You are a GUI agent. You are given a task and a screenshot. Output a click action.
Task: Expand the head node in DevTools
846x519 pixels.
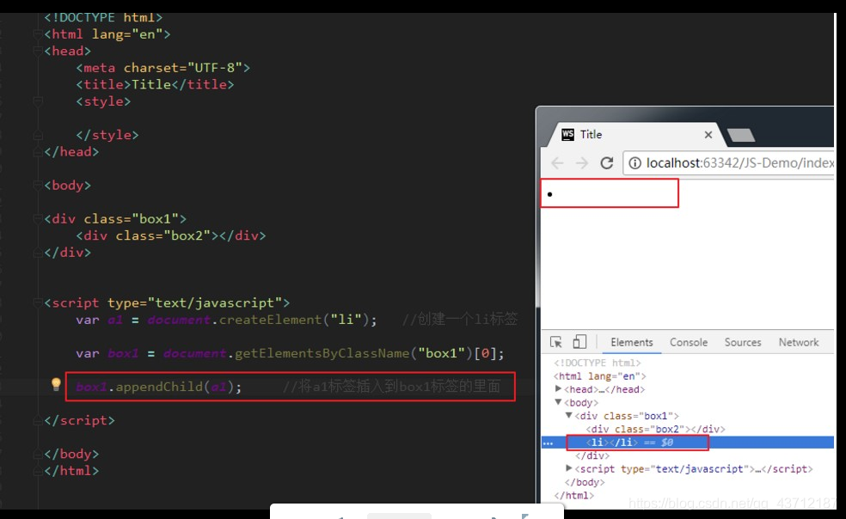pos(559,388)
